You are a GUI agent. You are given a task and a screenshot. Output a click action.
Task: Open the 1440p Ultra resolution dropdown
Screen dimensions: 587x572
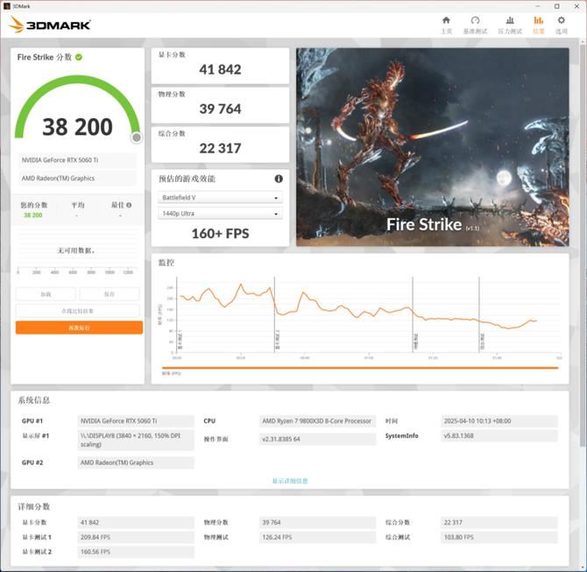[220, 214]
